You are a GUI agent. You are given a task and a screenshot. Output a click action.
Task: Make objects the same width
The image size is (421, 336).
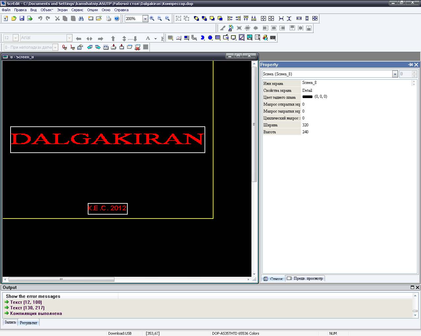tap(299, 18)
